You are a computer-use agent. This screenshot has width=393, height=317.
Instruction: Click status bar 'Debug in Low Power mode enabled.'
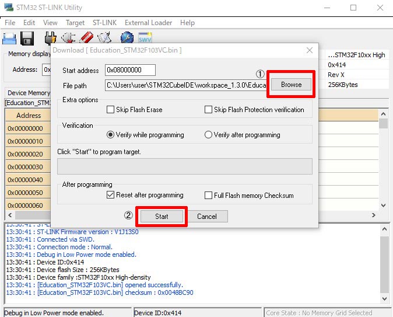tap(68, 313)
